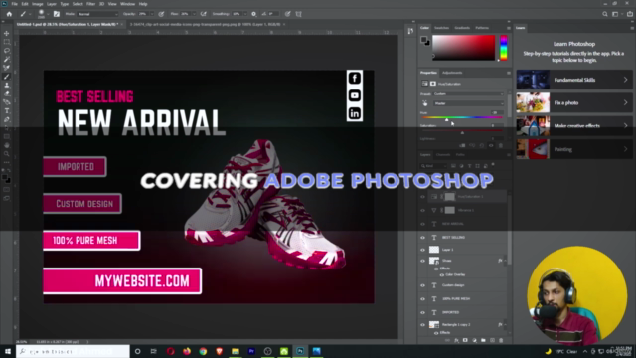Select the Layer 1 thumbnail
Viewport: 636px width, 358px height.
coord(434,250)
